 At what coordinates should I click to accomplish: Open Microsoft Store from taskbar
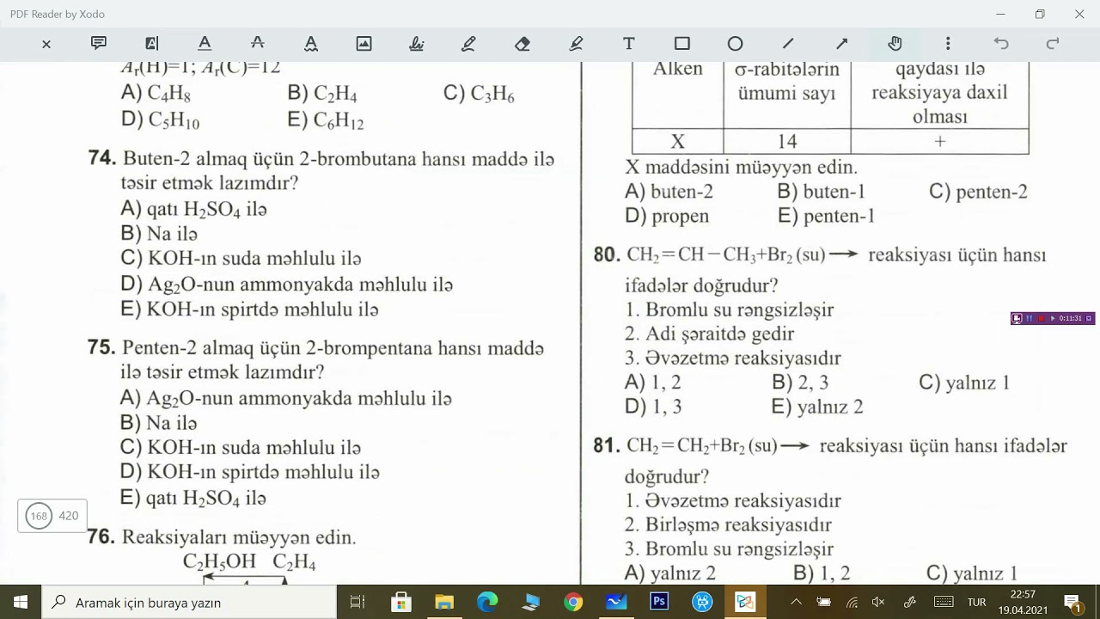[x=400, y=602]
